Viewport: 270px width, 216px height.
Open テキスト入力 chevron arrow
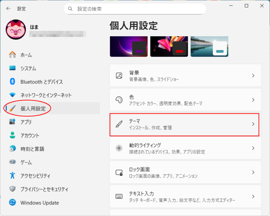(x=253, y=196)
